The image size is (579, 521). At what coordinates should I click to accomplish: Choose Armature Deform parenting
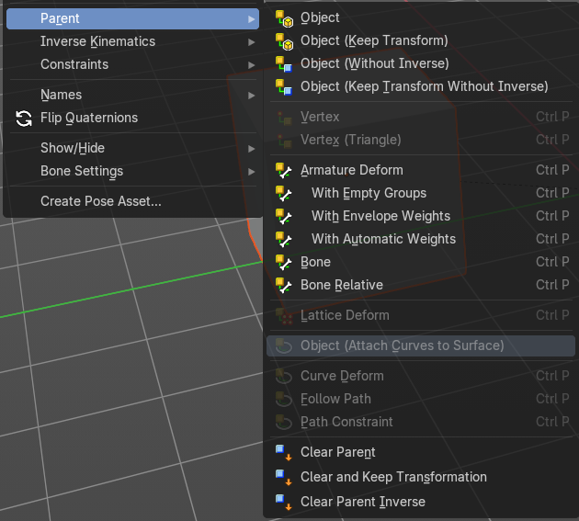[x=421, y=170]
